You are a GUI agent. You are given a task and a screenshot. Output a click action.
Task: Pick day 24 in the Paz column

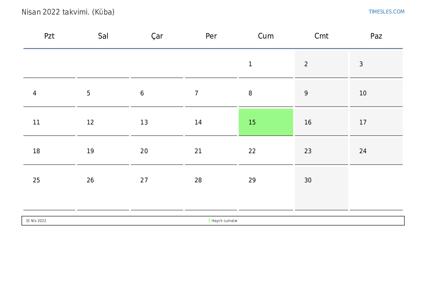376,151
